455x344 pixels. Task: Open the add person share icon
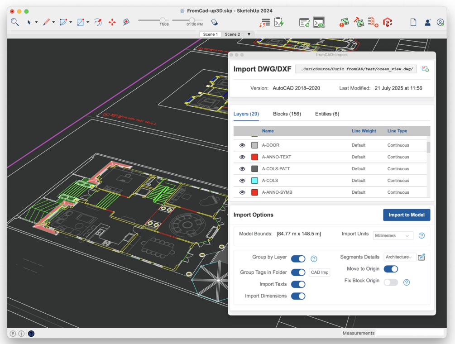pyautogui.click(x=427, y=22)
